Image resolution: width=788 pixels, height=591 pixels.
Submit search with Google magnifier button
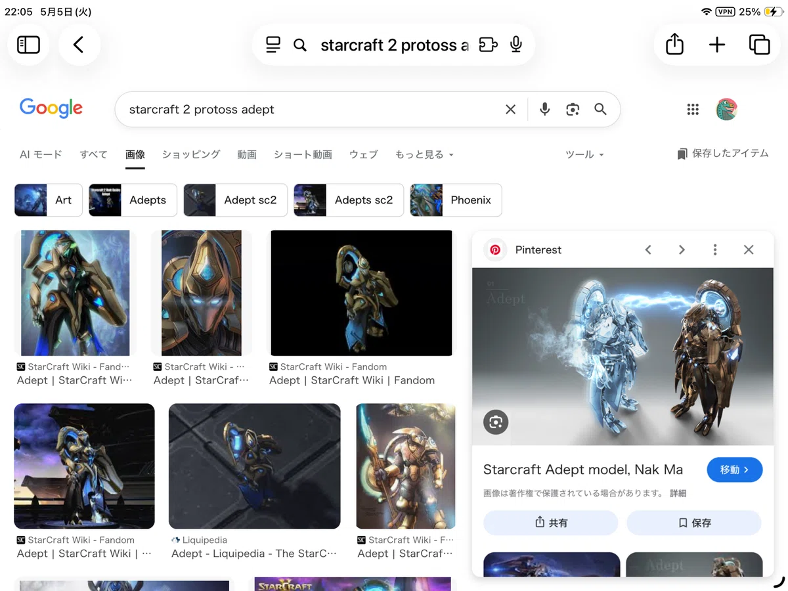coord(600,110)
